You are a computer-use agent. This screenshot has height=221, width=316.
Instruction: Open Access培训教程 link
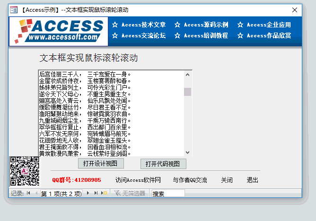click(206, 35)
